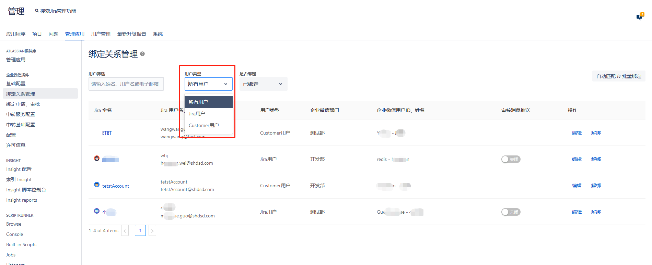Click the search magnifier icon for Jira管理功能
652x265 pixels.
pos(37,11)
